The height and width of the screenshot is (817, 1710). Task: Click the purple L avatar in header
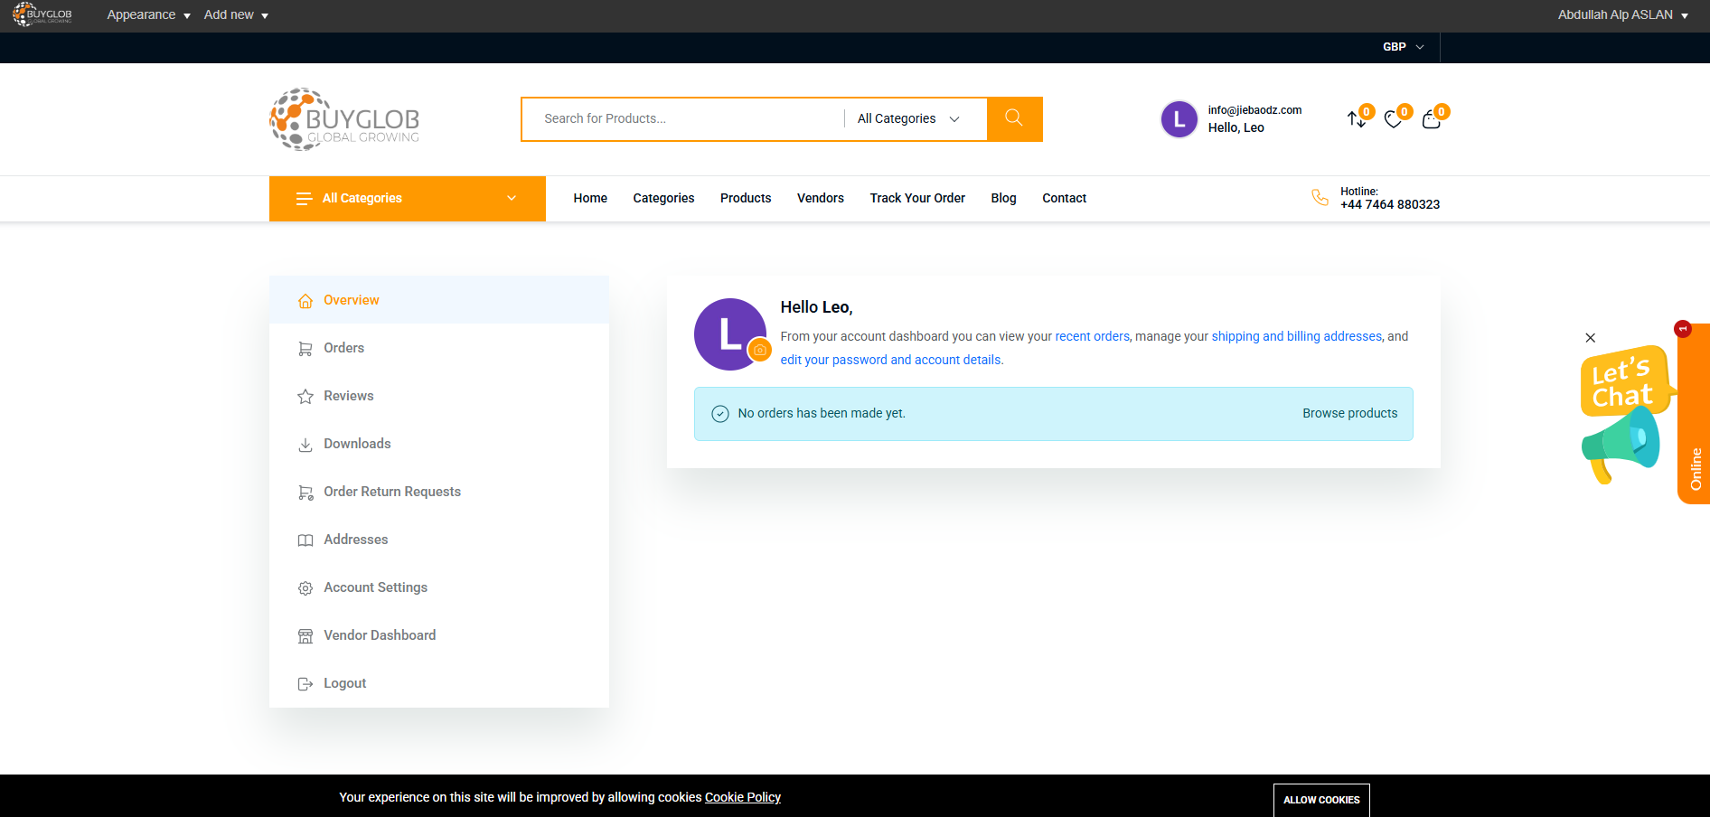[1179, 119]
